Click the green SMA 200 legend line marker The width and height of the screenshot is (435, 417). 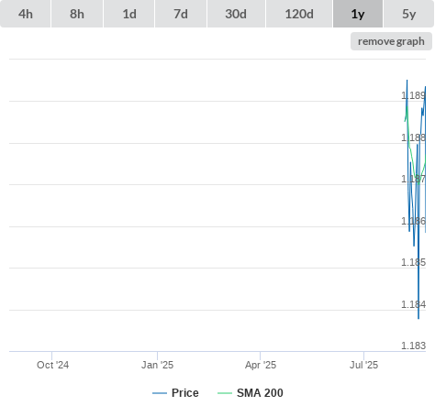pyautogui.click(x=225, y=393)
